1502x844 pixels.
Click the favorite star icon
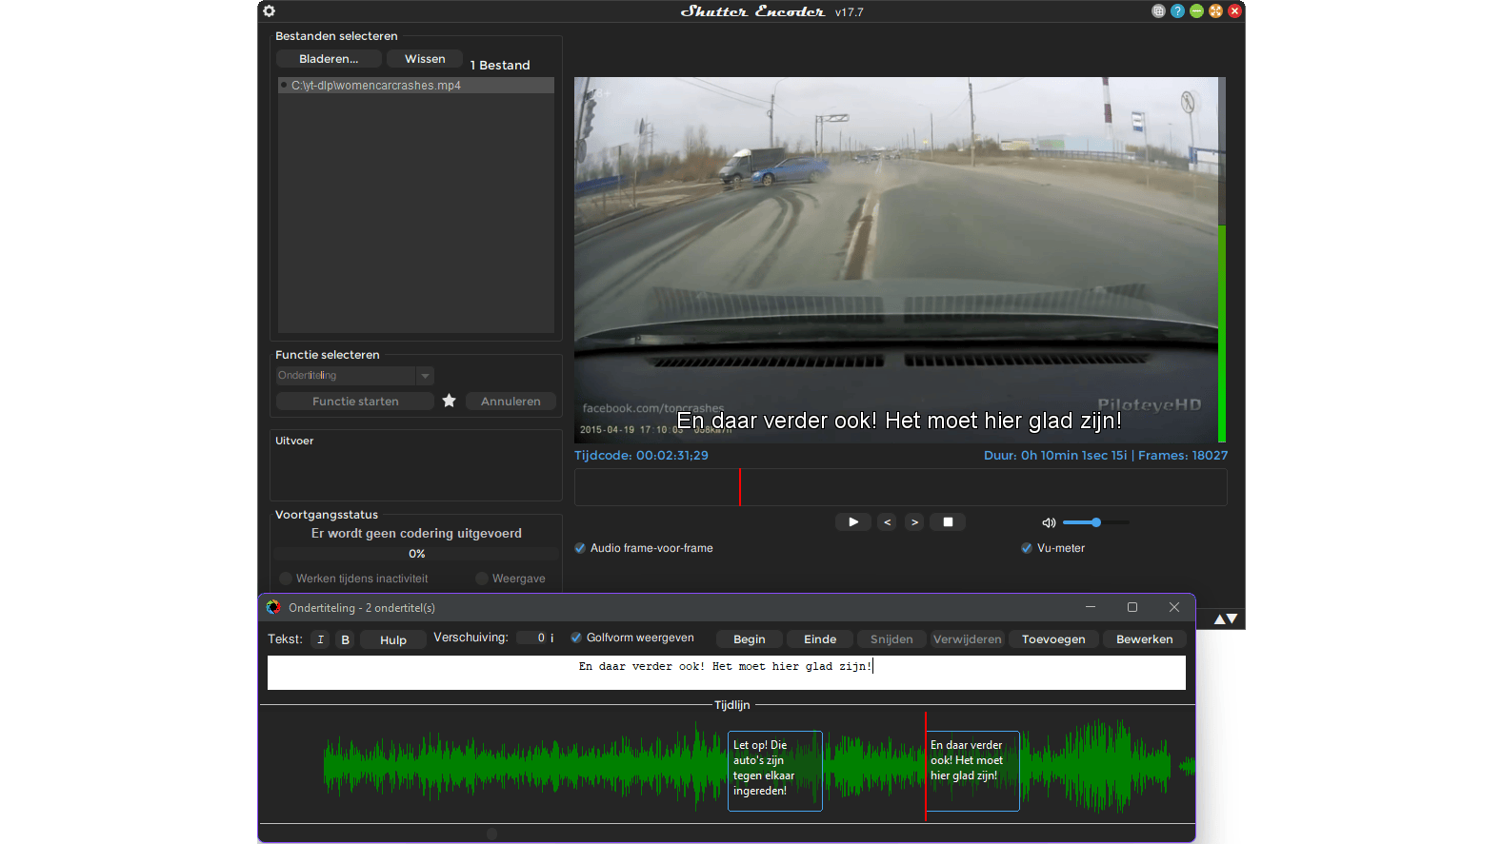(x=450, y=401)
